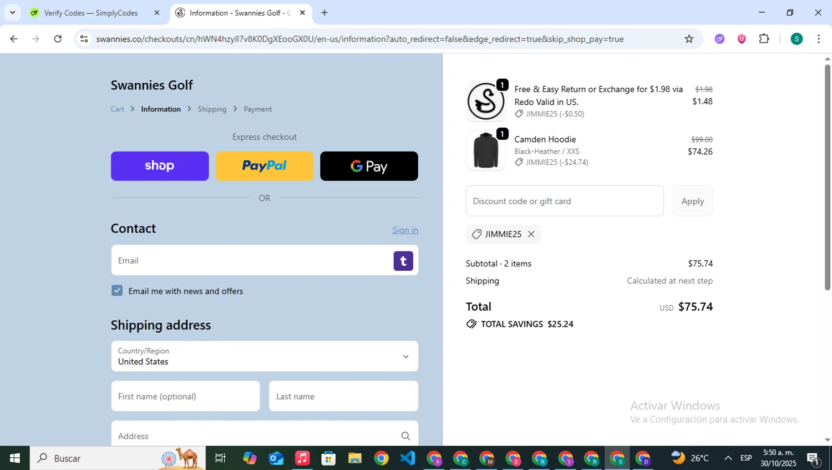Screen dimensions: 832x470
Task: Open the Chrome profile avatar S
Action: (x=797, y=39)
